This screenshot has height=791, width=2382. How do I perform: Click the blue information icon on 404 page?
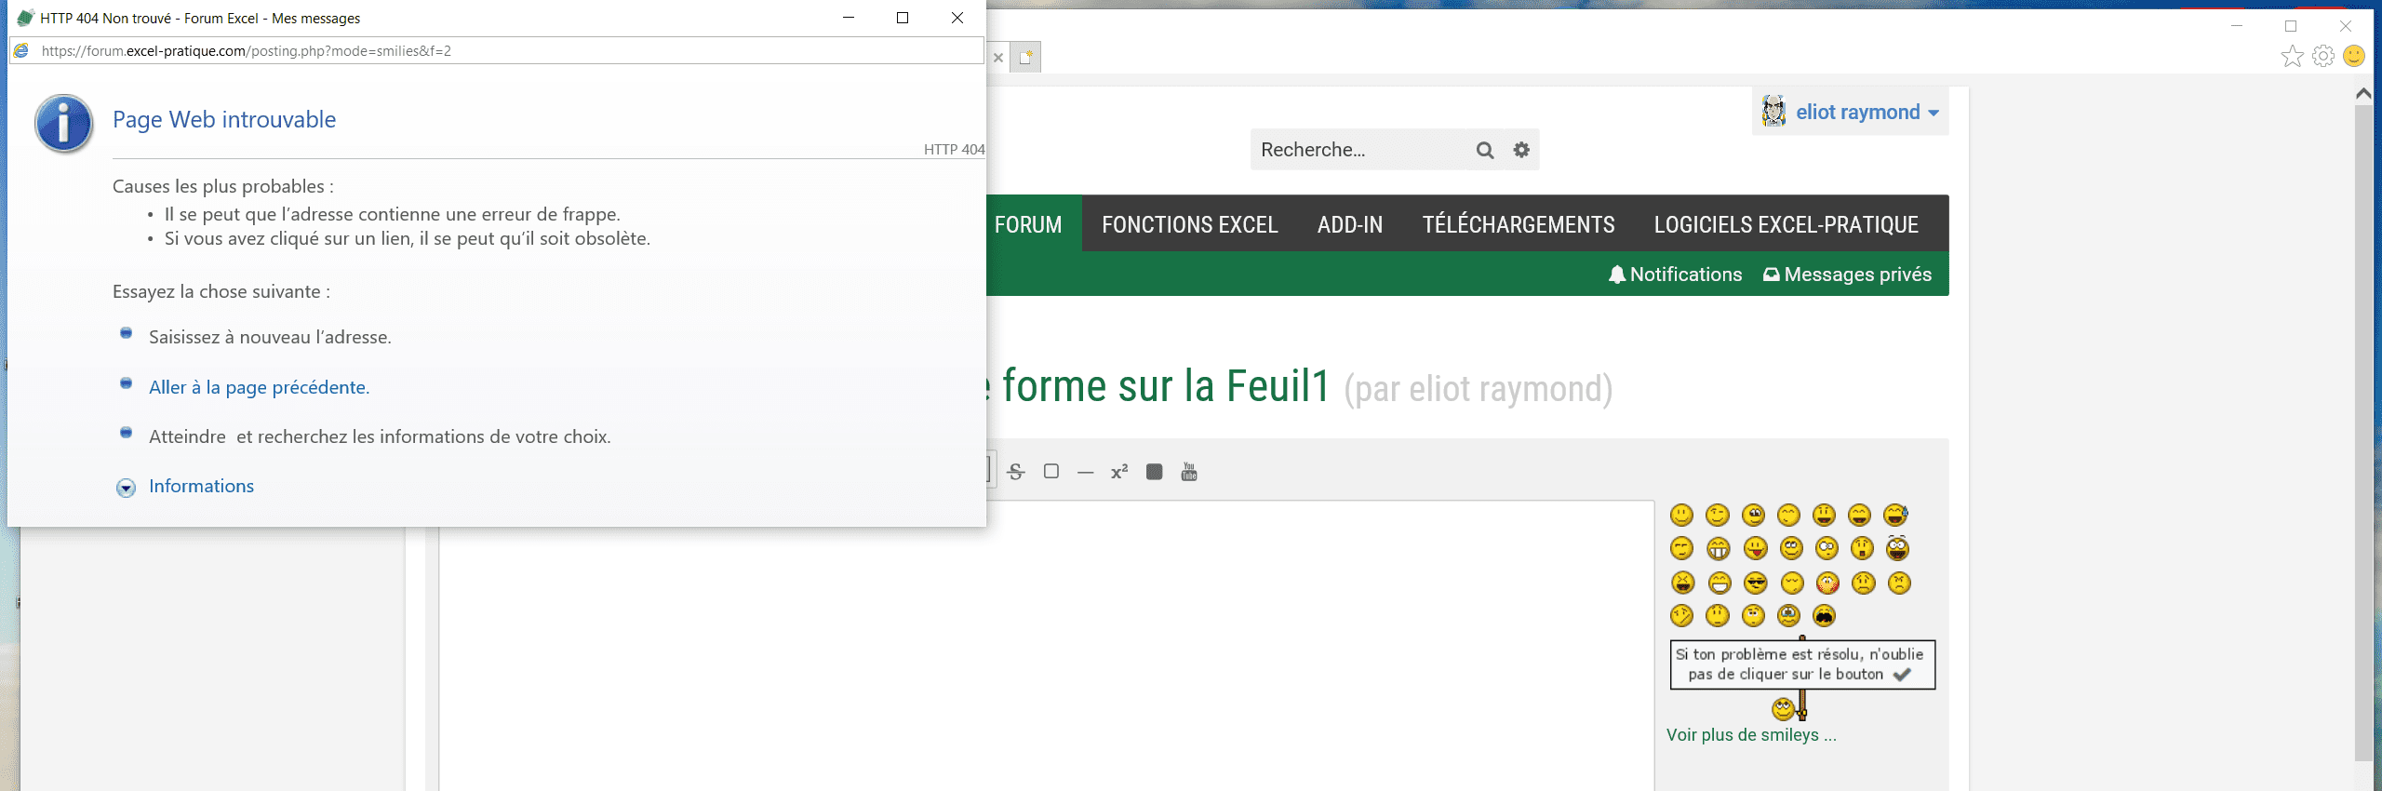(x=63, y=124)
